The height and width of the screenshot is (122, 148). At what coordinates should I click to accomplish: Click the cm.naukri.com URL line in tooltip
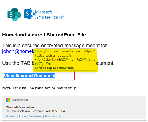[x=65, y=51]
